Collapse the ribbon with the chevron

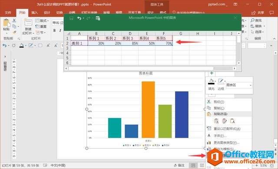(274, 39)
